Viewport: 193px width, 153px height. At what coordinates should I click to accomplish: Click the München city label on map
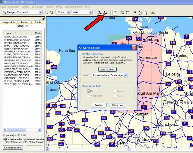pos(166,124)
